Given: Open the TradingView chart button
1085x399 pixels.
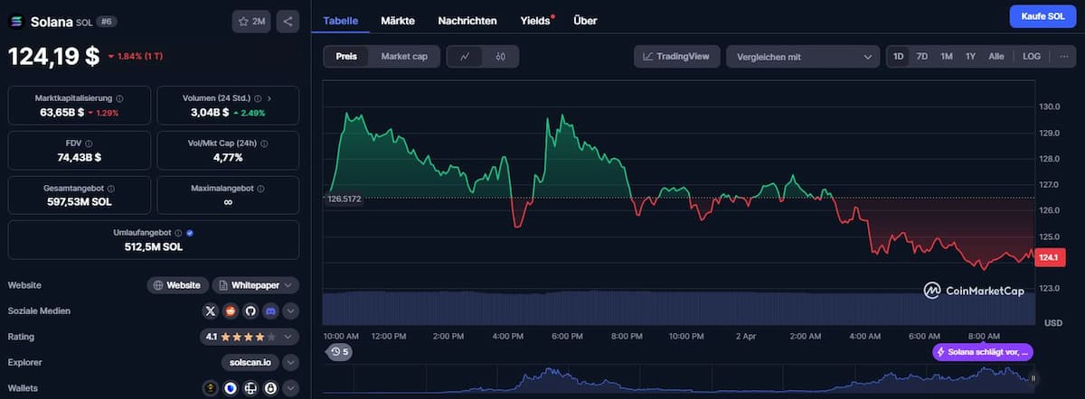Looking at the screenshot, I should 677,56.
